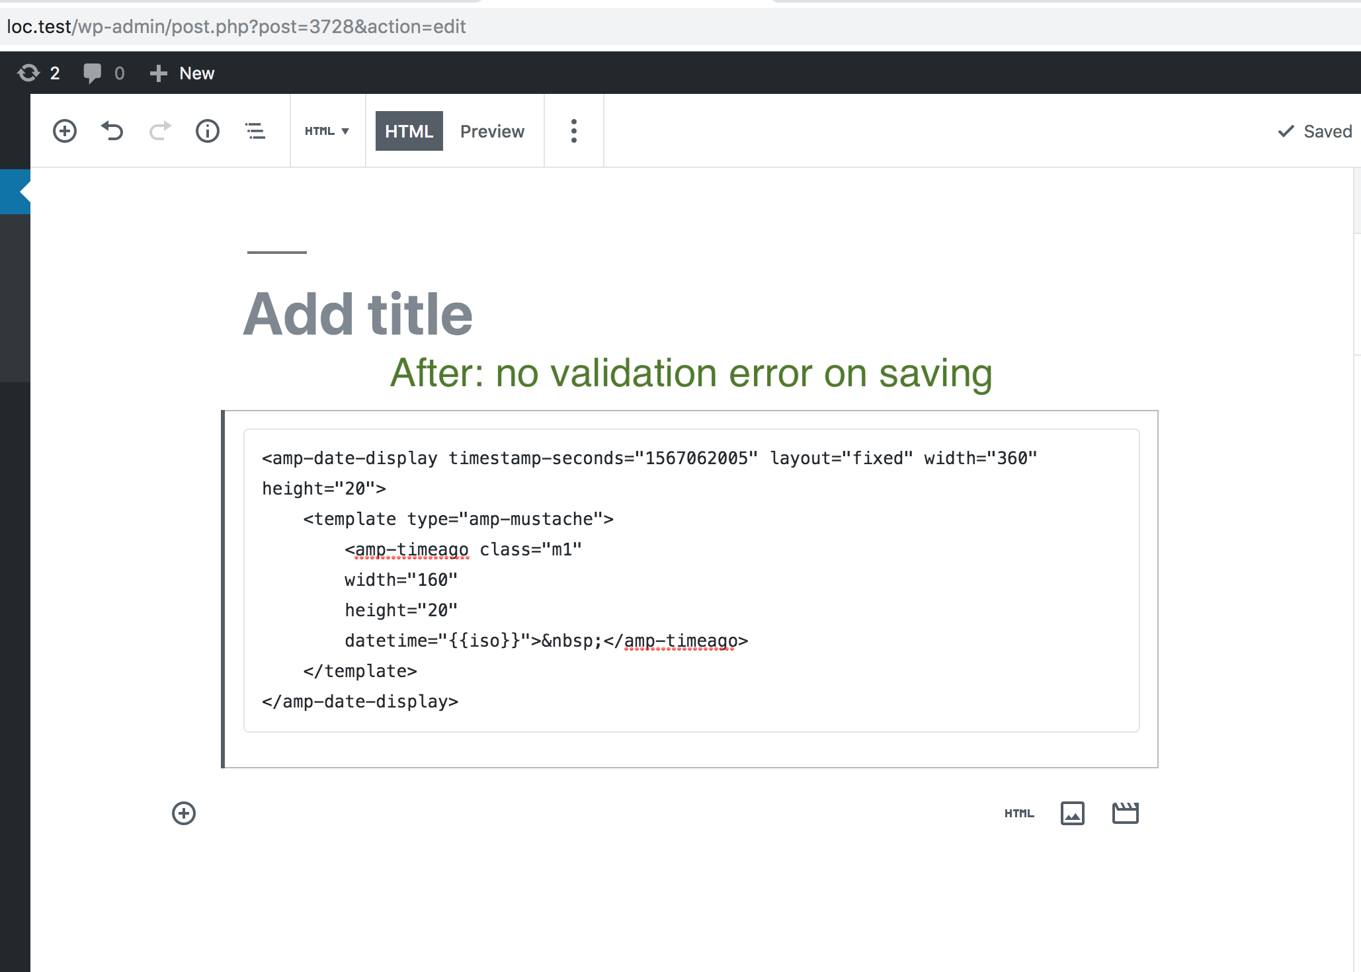Click the Add block icon in toolbar
The image size is (1361, 972).
(x=65, y=131)
